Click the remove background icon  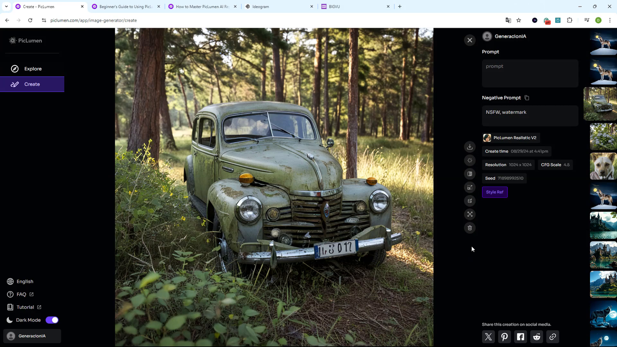[x=470, y=174]
